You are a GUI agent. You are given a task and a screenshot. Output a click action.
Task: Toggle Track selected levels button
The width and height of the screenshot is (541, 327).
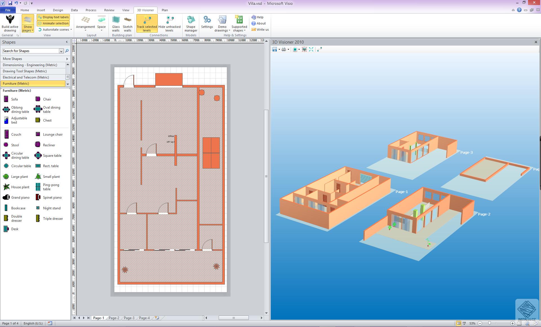pyautogui.click(x=147, y=23)
